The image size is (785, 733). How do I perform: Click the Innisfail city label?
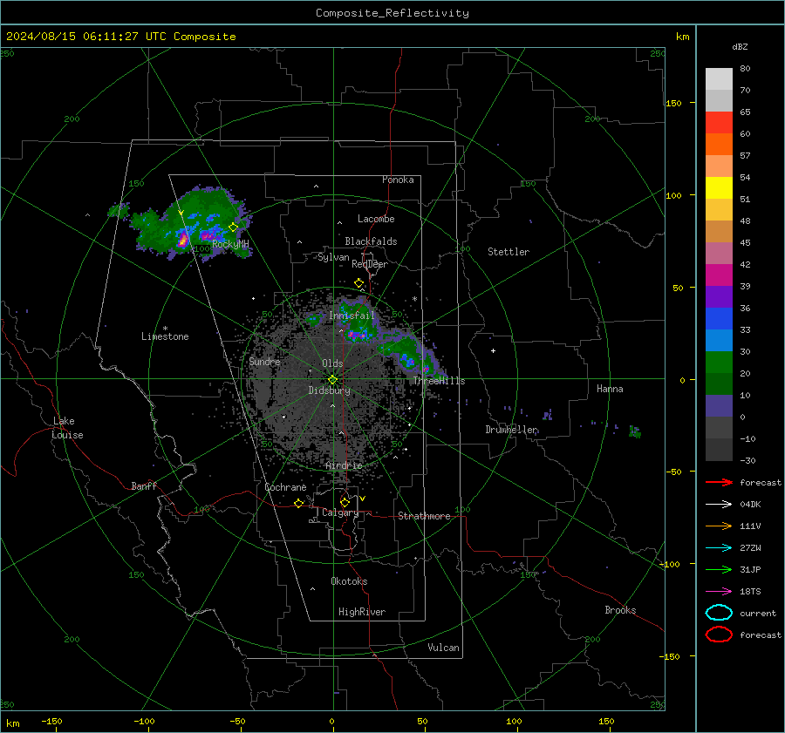[352, 316]
